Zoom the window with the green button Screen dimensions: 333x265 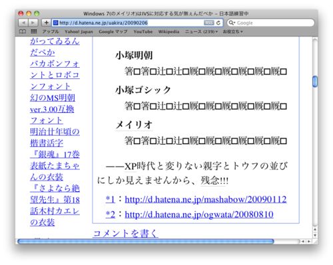pyautogui.click(x=37, y=13)
